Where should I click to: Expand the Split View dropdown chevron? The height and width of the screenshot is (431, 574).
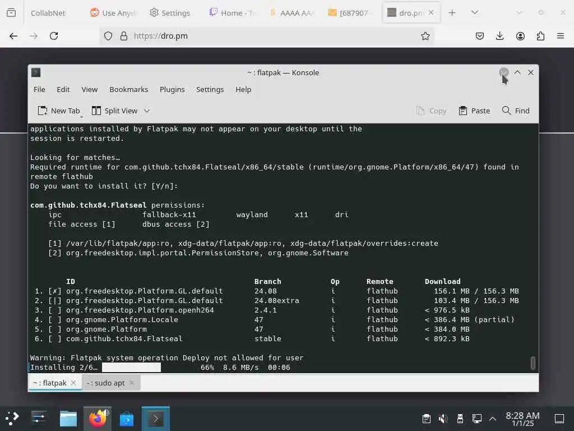click(147, 111)
